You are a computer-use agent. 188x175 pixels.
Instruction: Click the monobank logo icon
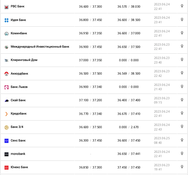(x=7, y=154)
